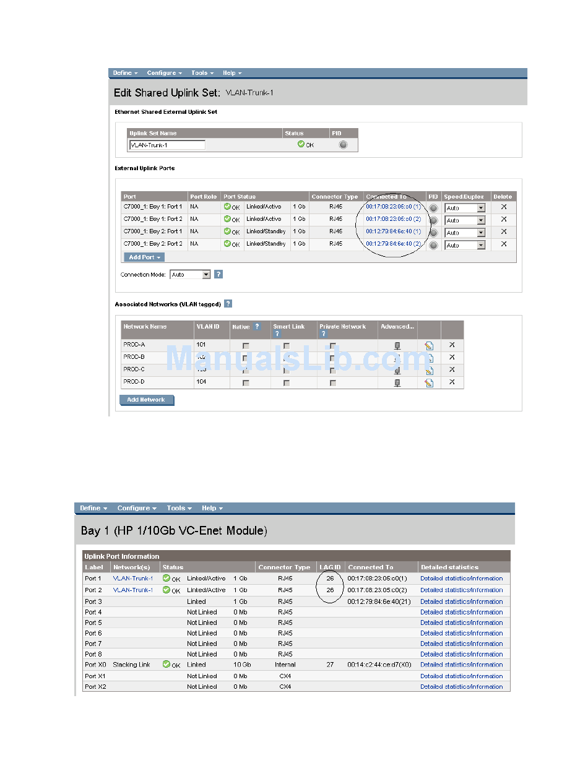Open the Define menu in top screenshot

tap(125, 73)
